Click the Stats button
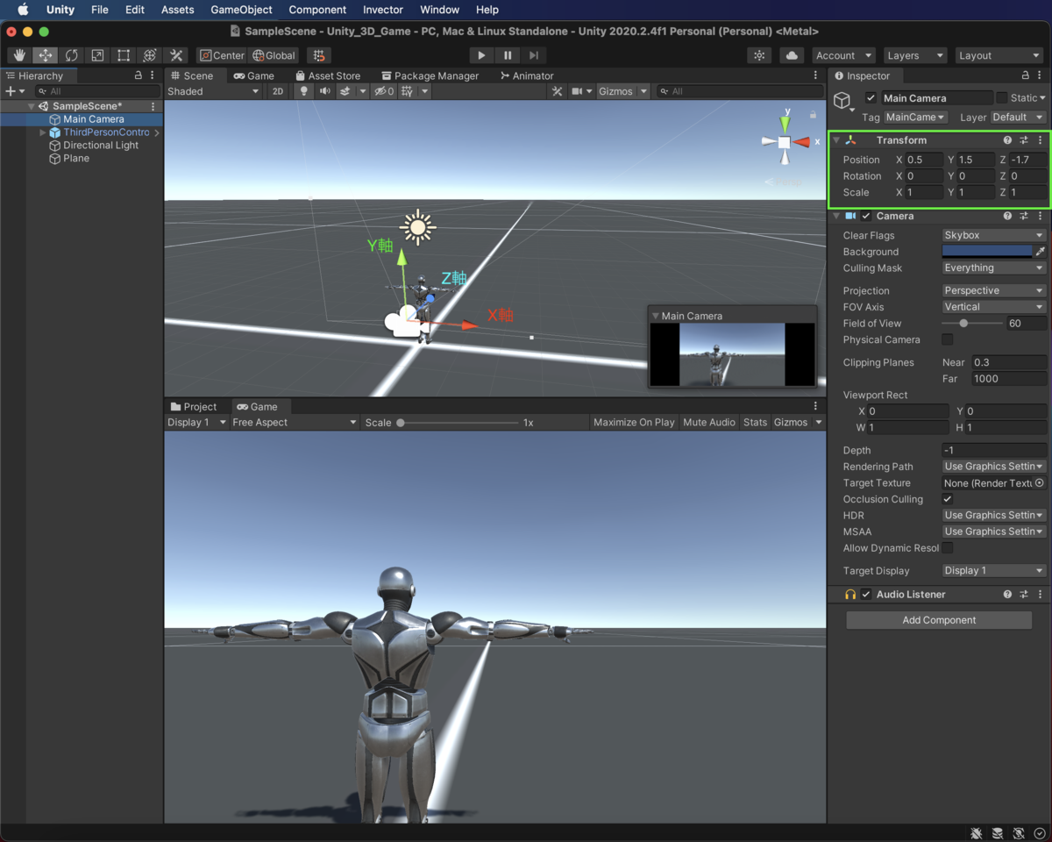 pos(755,423)
